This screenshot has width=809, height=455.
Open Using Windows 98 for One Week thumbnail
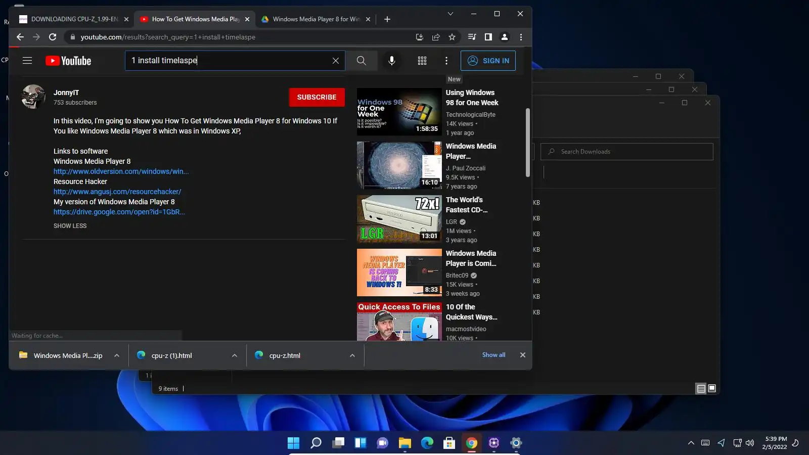[399, 112]
